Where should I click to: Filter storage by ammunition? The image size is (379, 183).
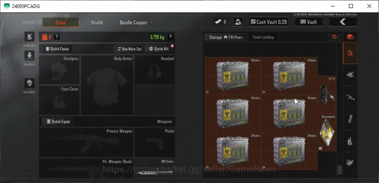coord(350,141)
